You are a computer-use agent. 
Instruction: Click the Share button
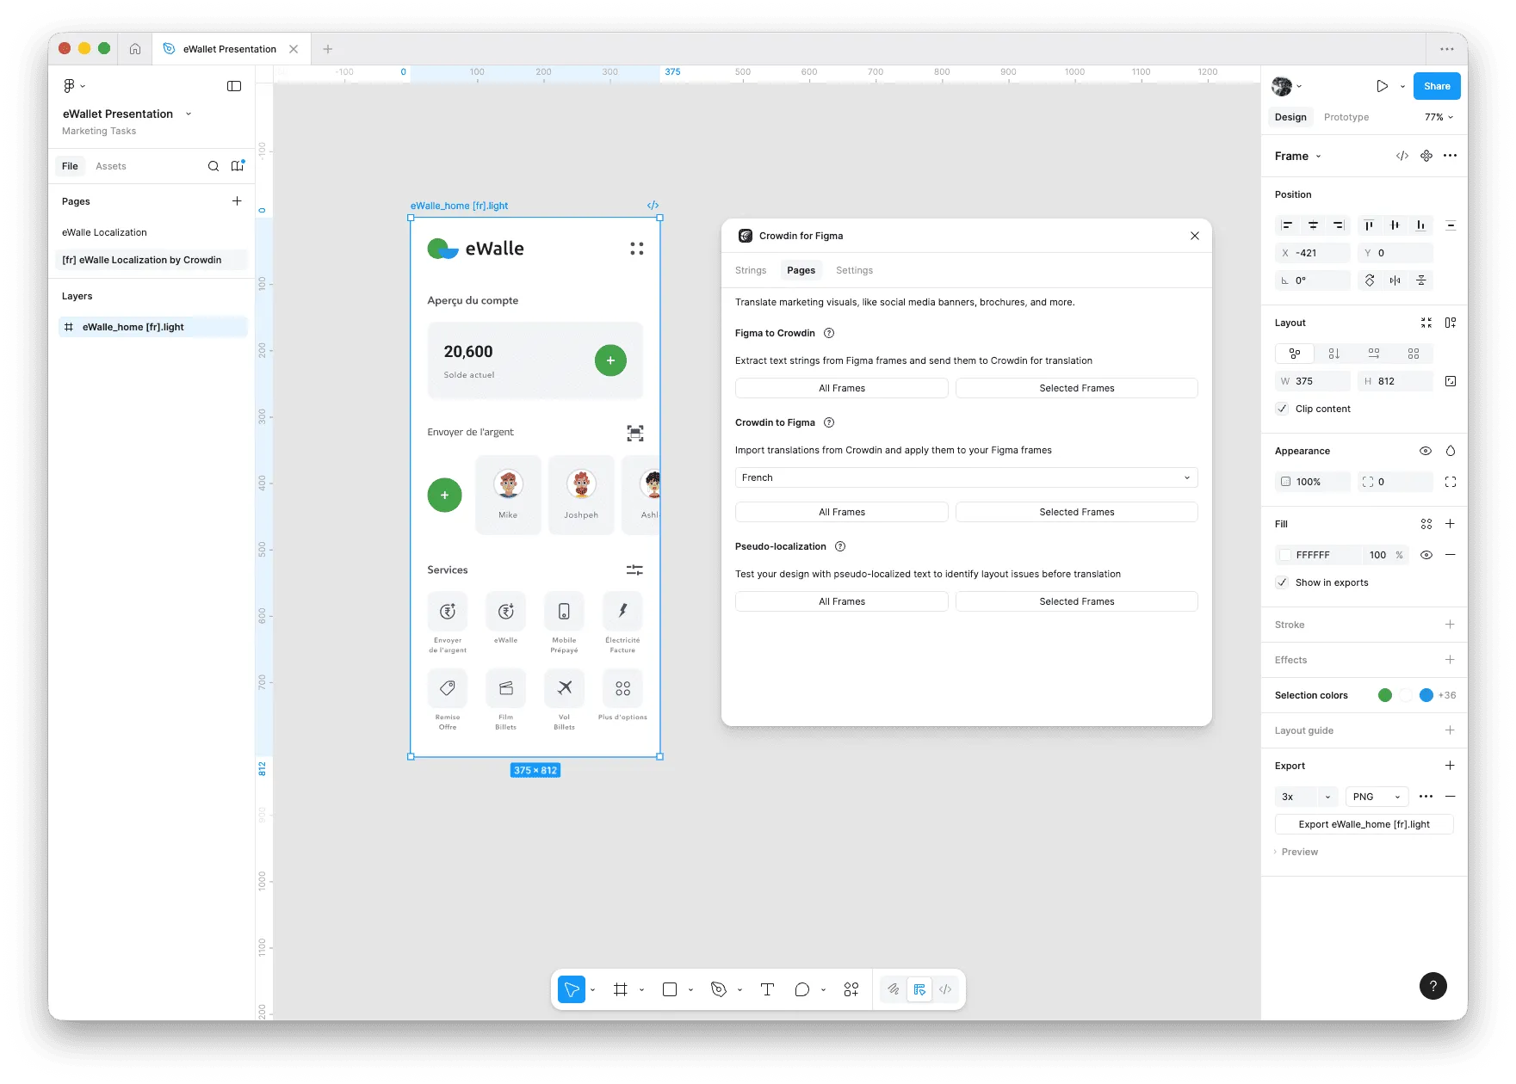[x=1436, y=86]
